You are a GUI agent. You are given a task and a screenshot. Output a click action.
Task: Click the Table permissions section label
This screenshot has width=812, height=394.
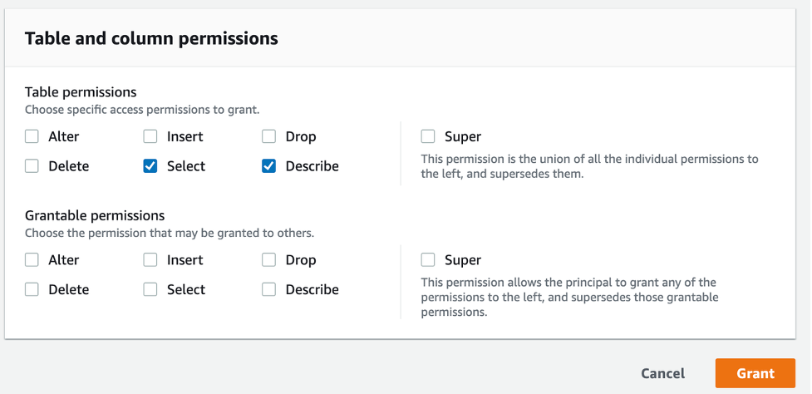pos(81,91)
